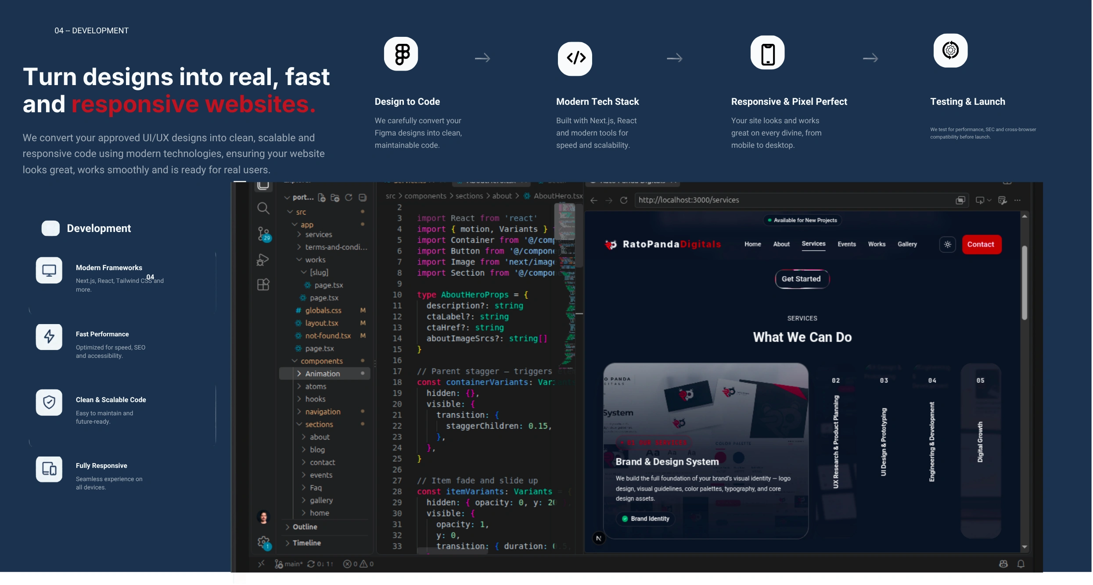Image resolution: width=1093 pixels, height=585 pixels.
Task: Open notifications bell in status bar
Action: click(x=1021, y=564)
